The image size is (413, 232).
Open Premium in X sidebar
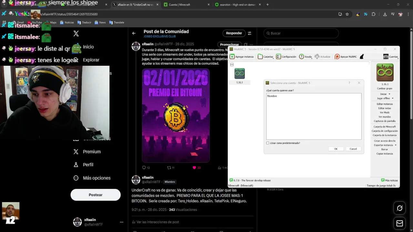tap(87, 152)
